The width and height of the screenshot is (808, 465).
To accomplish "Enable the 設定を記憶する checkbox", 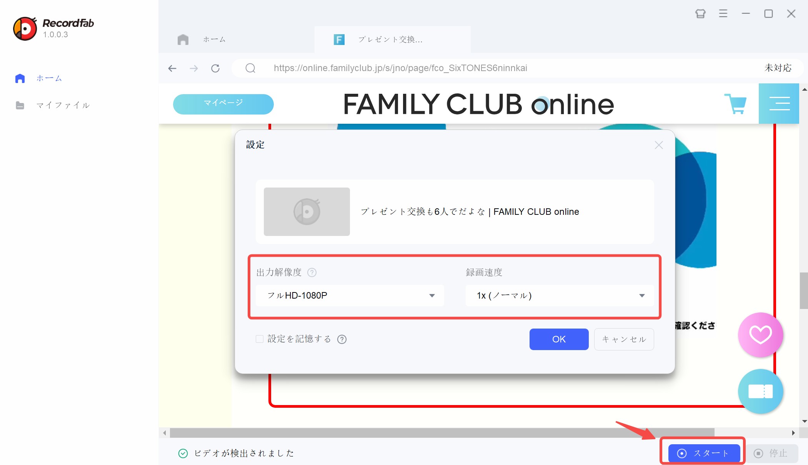I will [x=260, y=339].
